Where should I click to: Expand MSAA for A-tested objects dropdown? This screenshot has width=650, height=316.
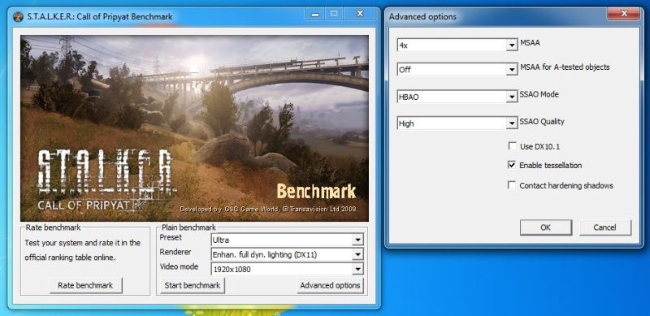point(457,69)
